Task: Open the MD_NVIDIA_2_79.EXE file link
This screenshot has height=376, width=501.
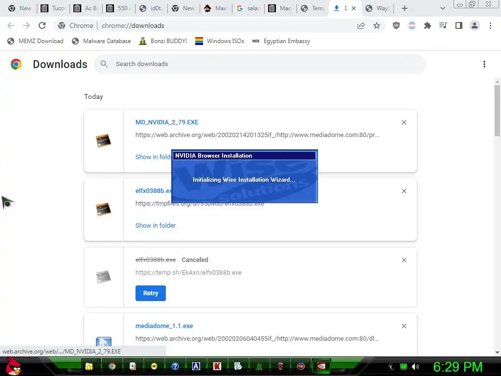Action: click(167, 122)
